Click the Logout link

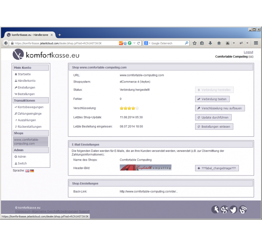pyautogui.click(x=248, y=52)
